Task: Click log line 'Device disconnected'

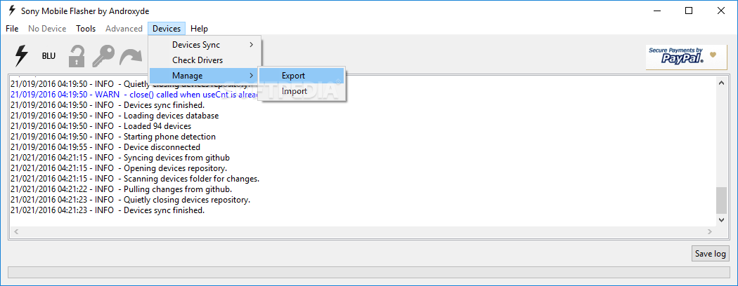Action: pos(105,147)
